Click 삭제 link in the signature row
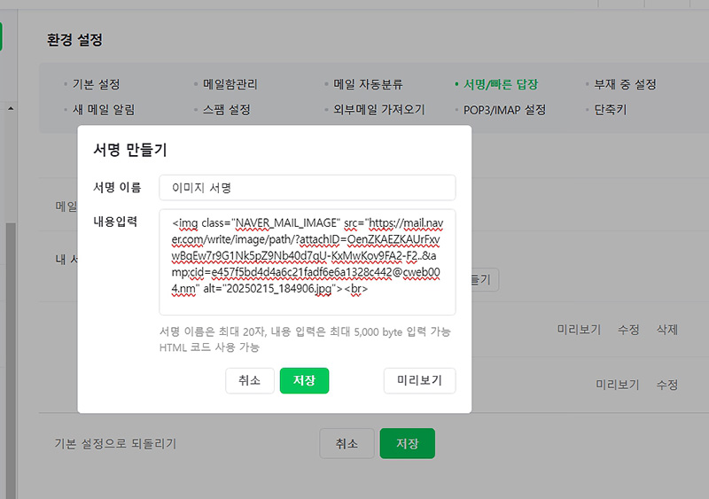 click(667, 330)
